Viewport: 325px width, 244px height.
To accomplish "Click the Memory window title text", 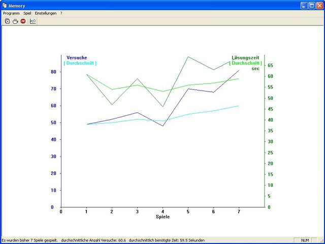I will pos(17,6).
